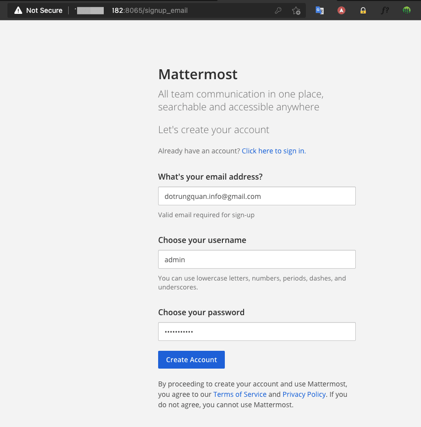The image size is (421, 427).
Task: Click 'What's your email address?' label
Action: click(x=210, y=177)
